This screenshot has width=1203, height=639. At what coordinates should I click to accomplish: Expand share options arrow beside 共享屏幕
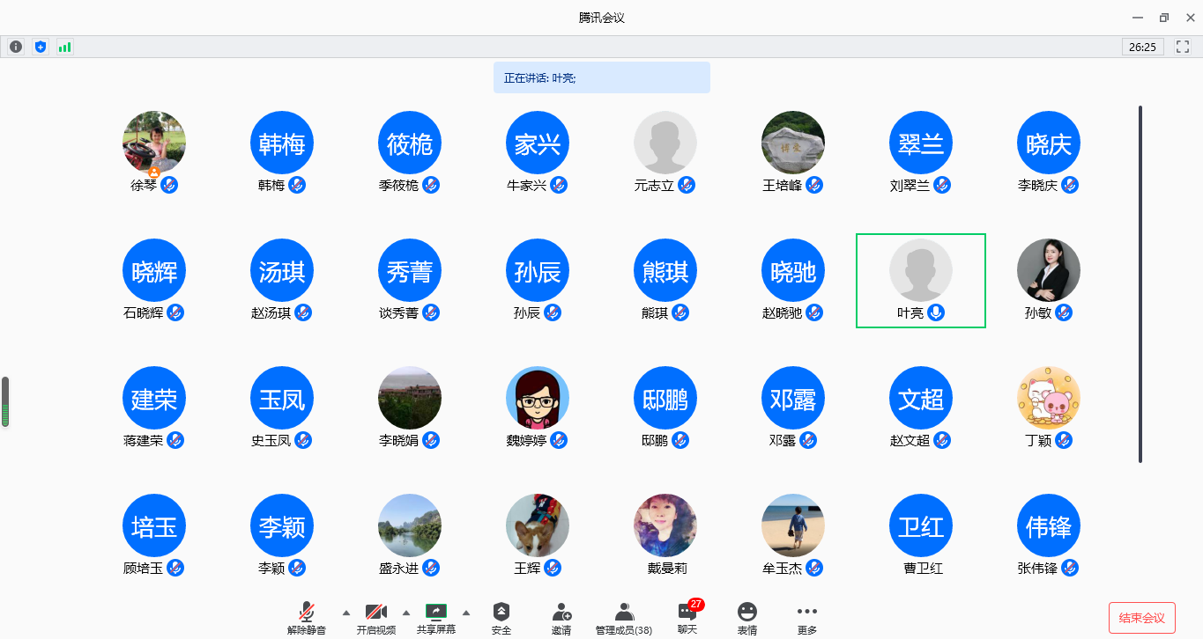click(466, 613)
